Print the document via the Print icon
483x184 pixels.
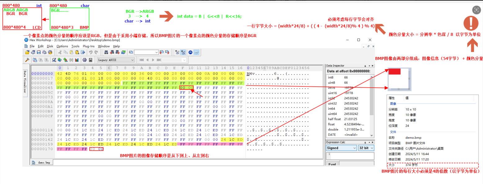point(44,52)
